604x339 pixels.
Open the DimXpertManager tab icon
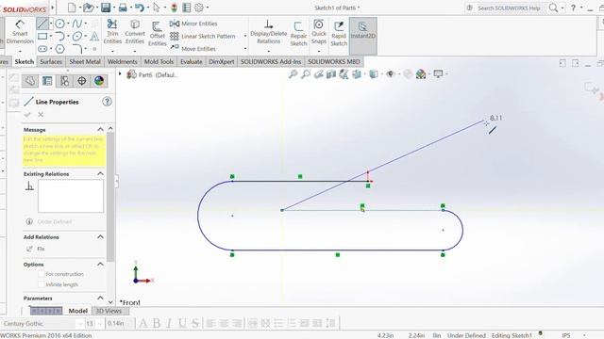click(x=82, y=81)
